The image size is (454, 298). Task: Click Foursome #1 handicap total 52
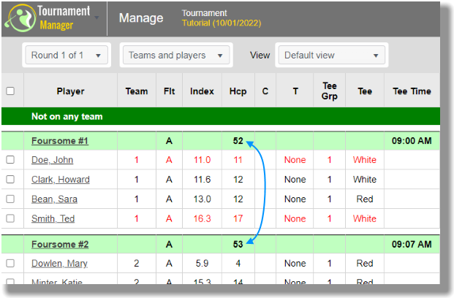(x=238, y=141)
